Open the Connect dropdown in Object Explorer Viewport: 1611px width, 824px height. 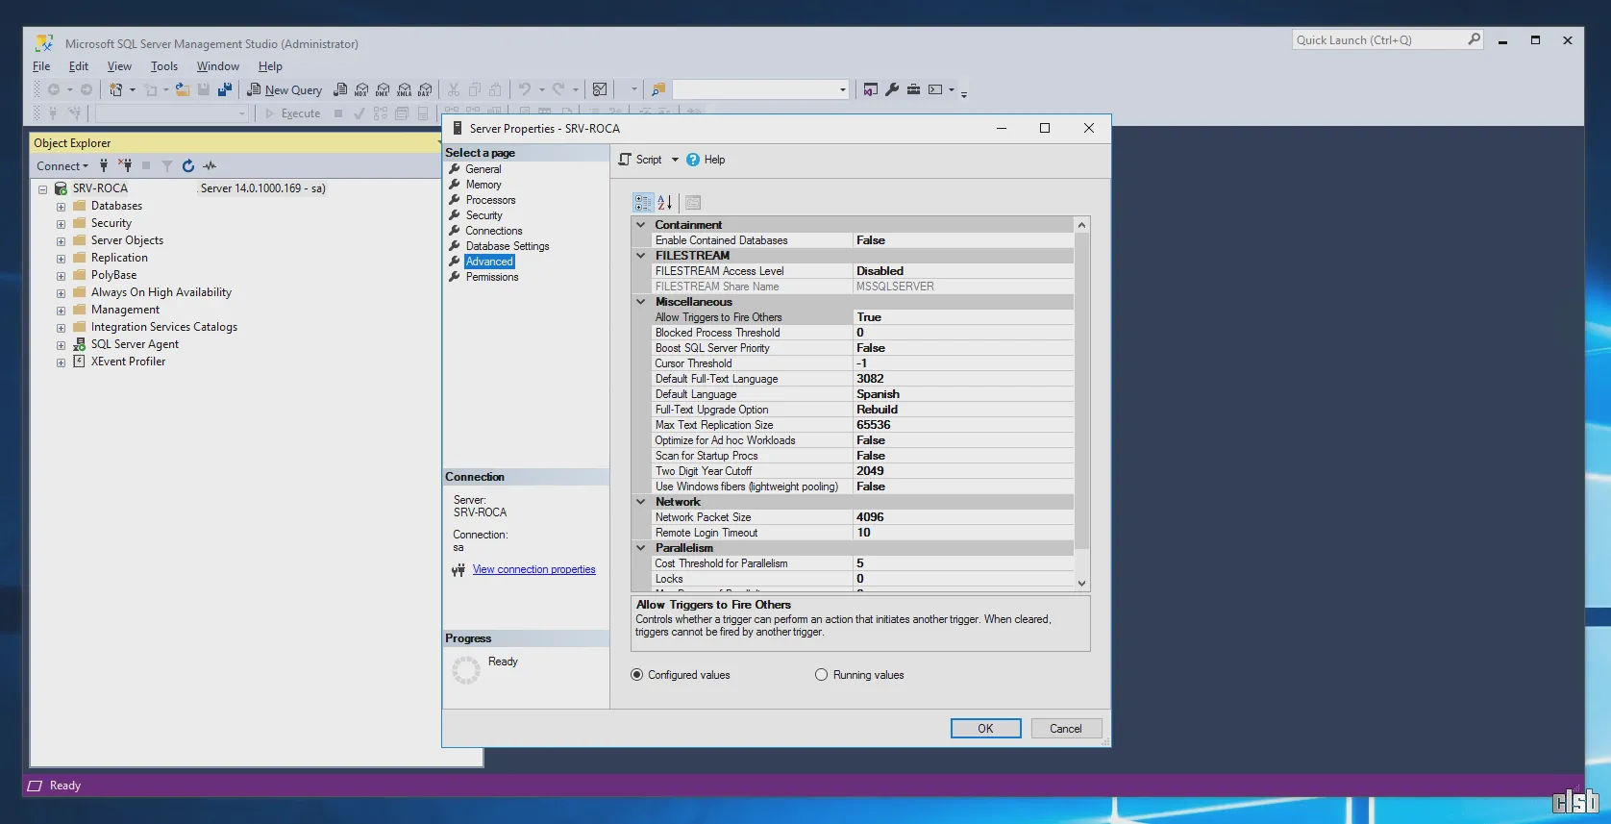click(x=62, y=165)
